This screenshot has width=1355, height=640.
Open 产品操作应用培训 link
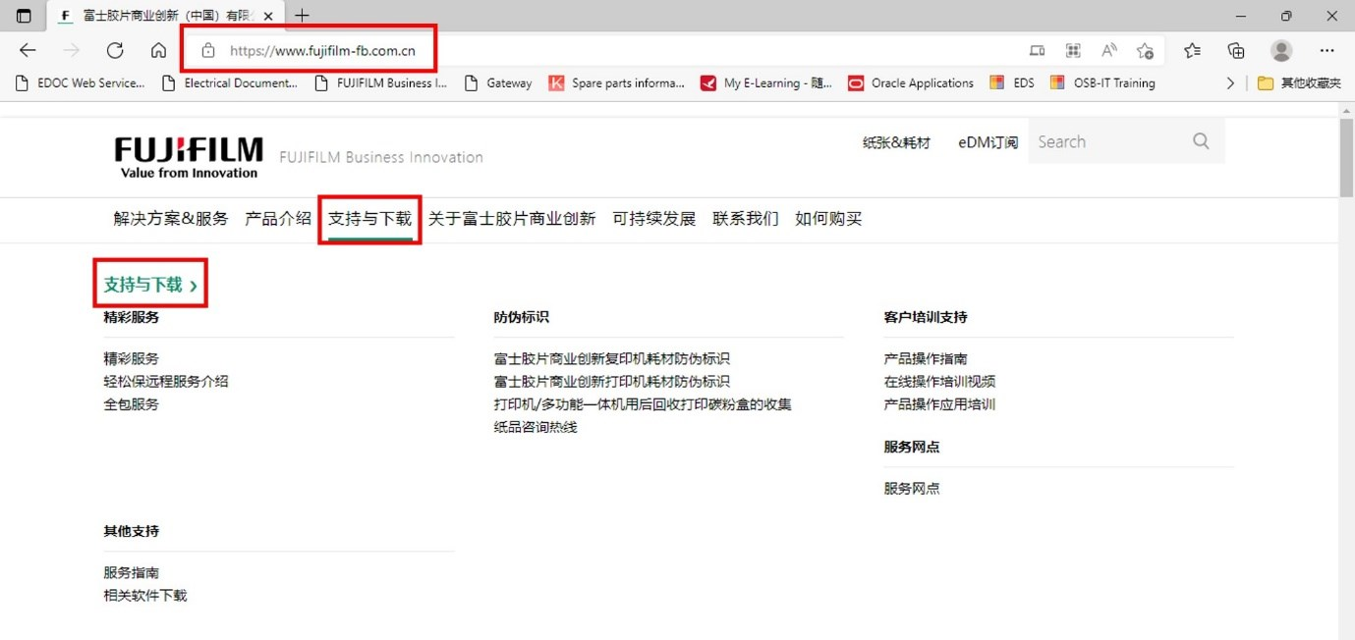click(940, 404)
